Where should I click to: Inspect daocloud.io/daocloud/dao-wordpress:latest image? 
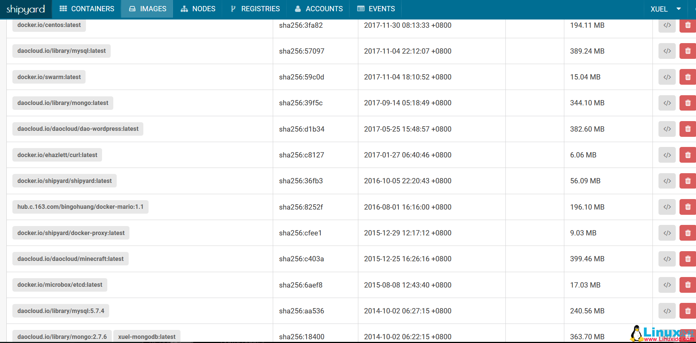click(667, 129)
